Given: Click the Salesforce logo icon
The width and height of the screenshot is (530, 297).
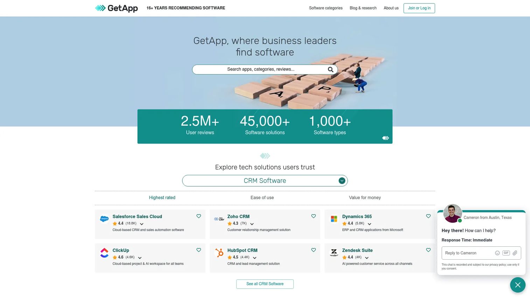Looking at the screenshot, I should 104,219.
